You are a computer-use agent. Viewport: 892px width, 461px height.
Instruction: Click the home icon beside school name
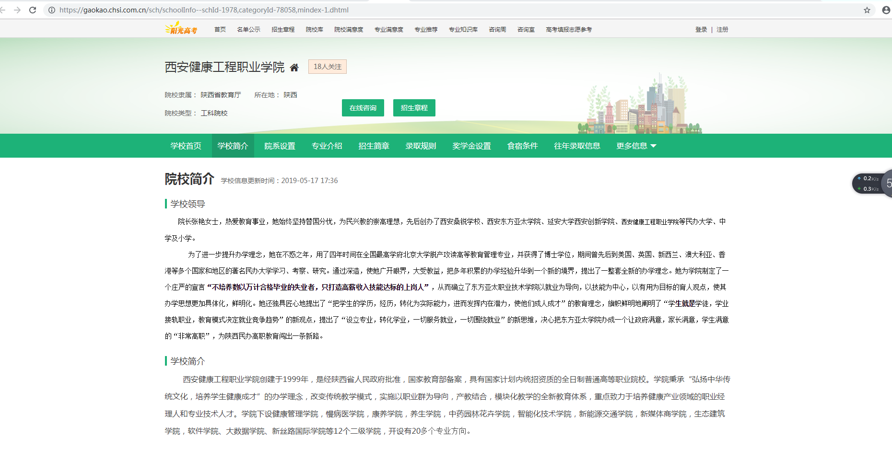(x=294, y=68)
